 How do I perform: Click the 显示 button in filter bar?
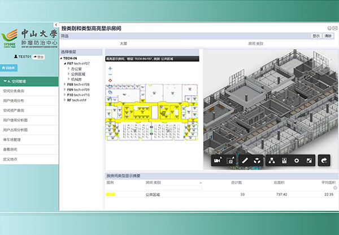[x=316, y=36]
